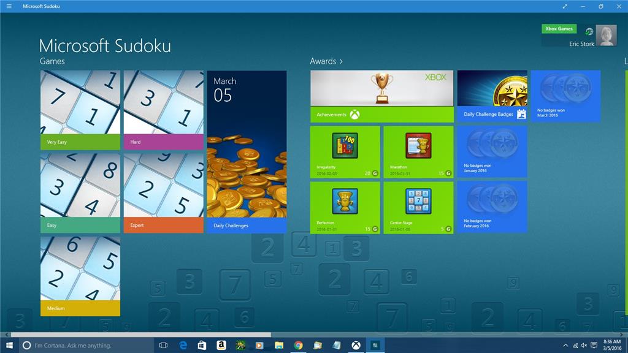Click the Xbox logo on Achievements tile
The height and width of the screenshot is (353, 628).
click(x=355, y=115)
